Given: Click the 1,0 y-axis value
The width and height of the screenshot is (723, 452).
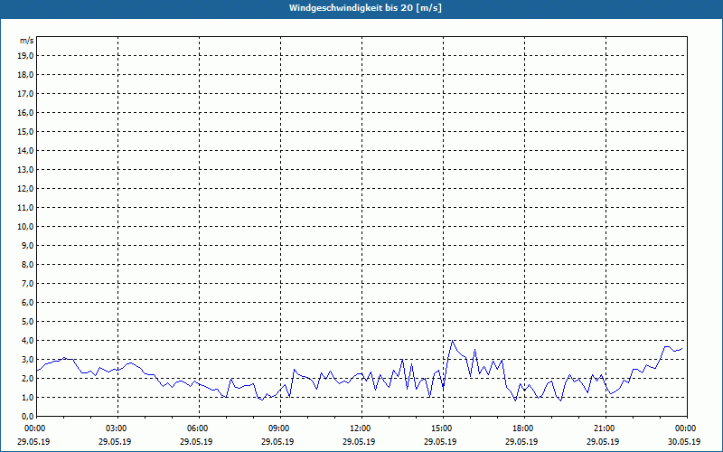Looking at the screenshot, I should point(28,397).
